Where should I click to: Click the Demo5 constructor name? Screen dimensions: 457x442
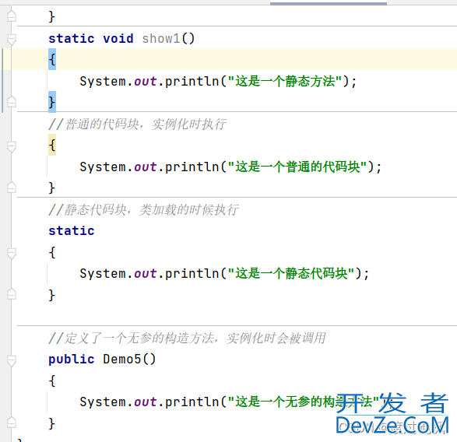(121, 359)
